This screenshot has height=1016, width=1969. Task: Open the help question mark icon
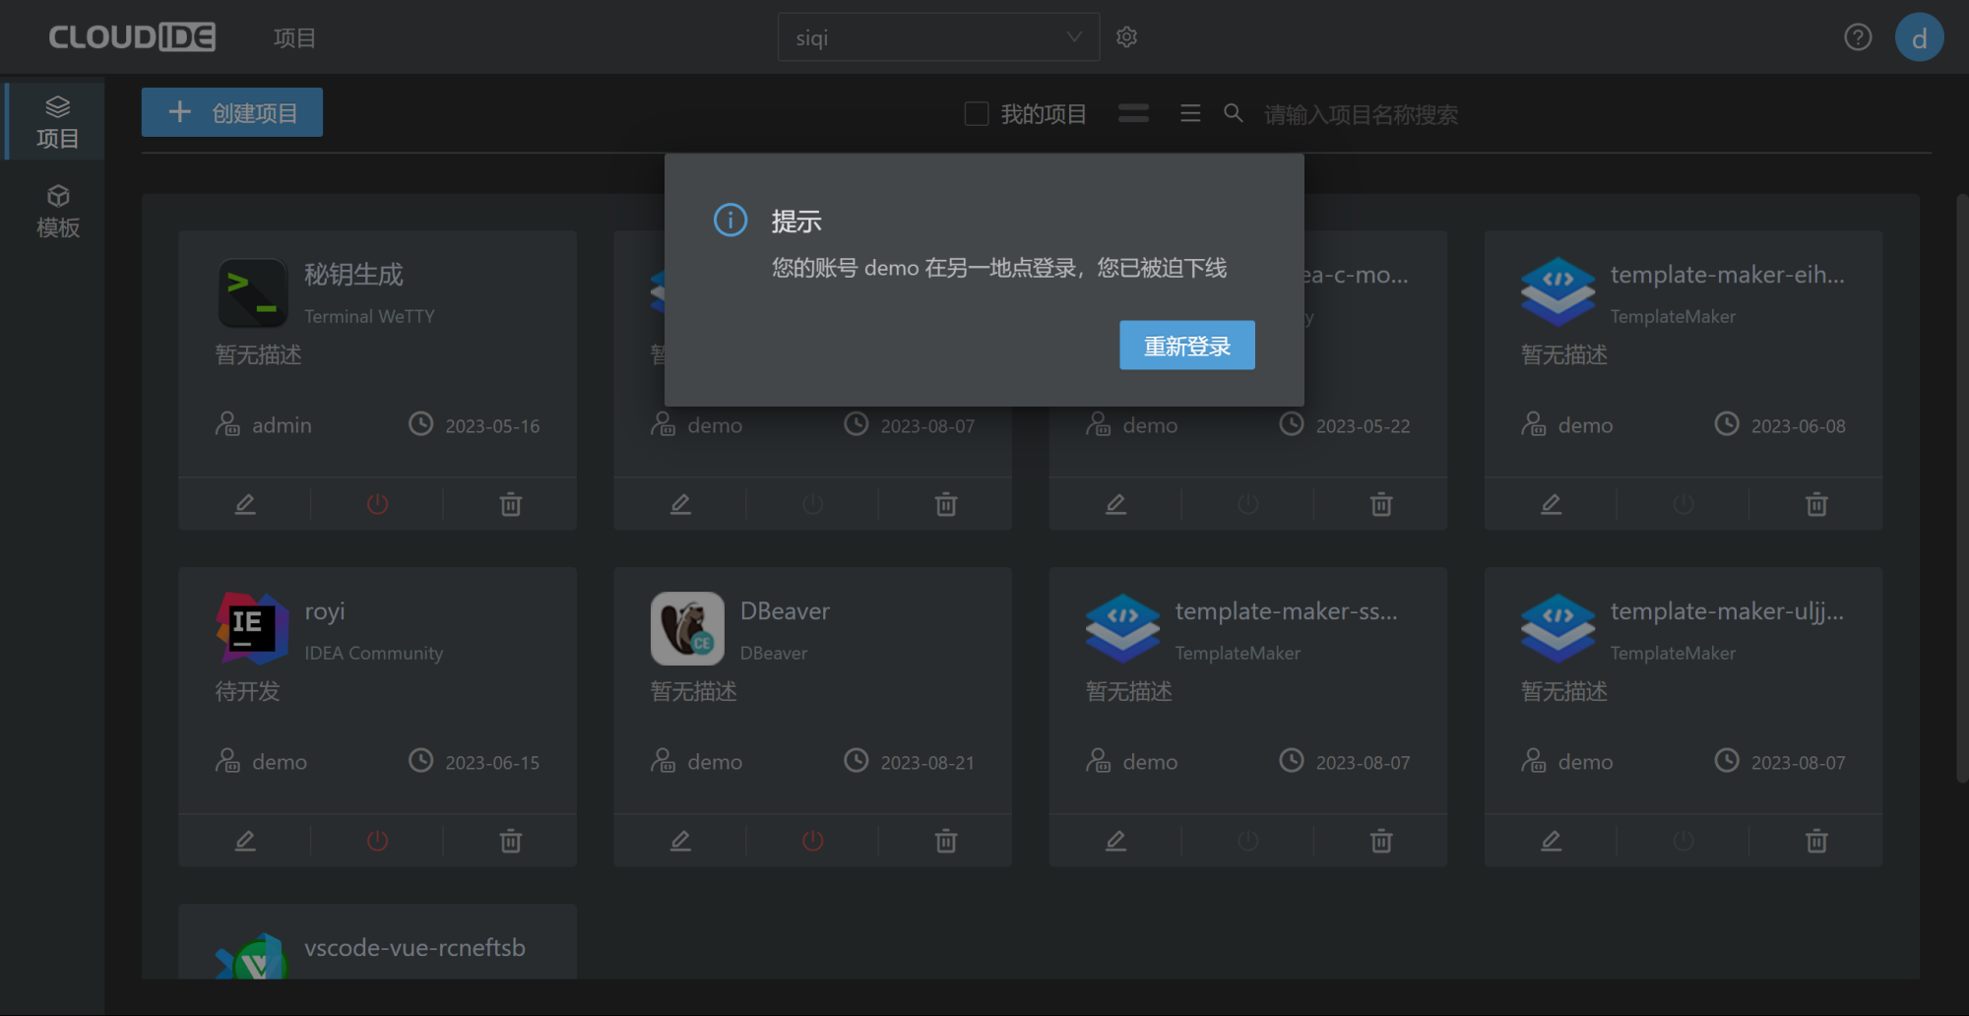1857,37
